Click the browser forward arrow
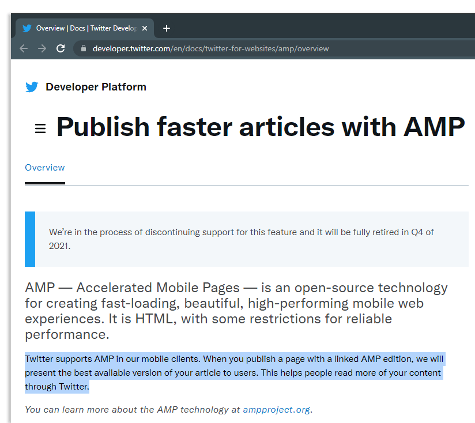Viewport: 475px width, 423px height. pyautogui.click(x=42, y=48)
